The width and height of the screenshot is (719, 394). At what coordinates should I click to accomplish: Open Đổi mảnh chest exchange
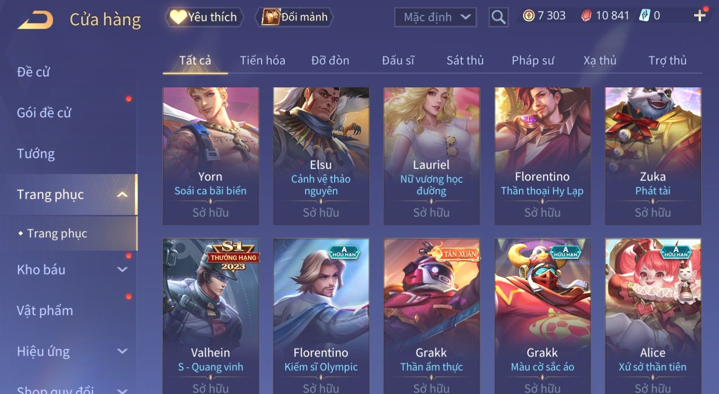[x=294, y=17]
